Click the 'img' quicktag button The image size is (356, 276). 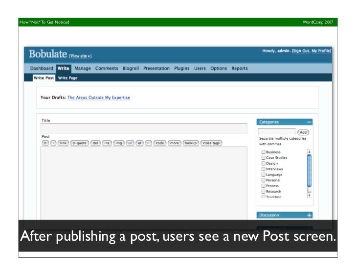[x=118, y=143]
